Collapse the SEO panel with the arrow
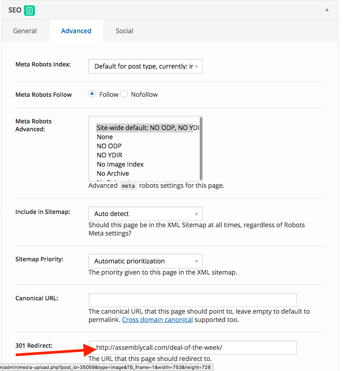The image size is (343, 371). (x=327, y=10)
